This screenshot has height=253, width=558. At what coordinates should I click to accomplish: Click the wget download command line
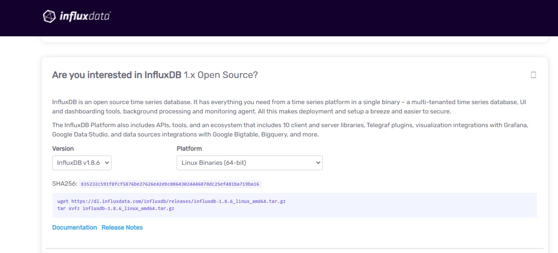click(171, 201)
